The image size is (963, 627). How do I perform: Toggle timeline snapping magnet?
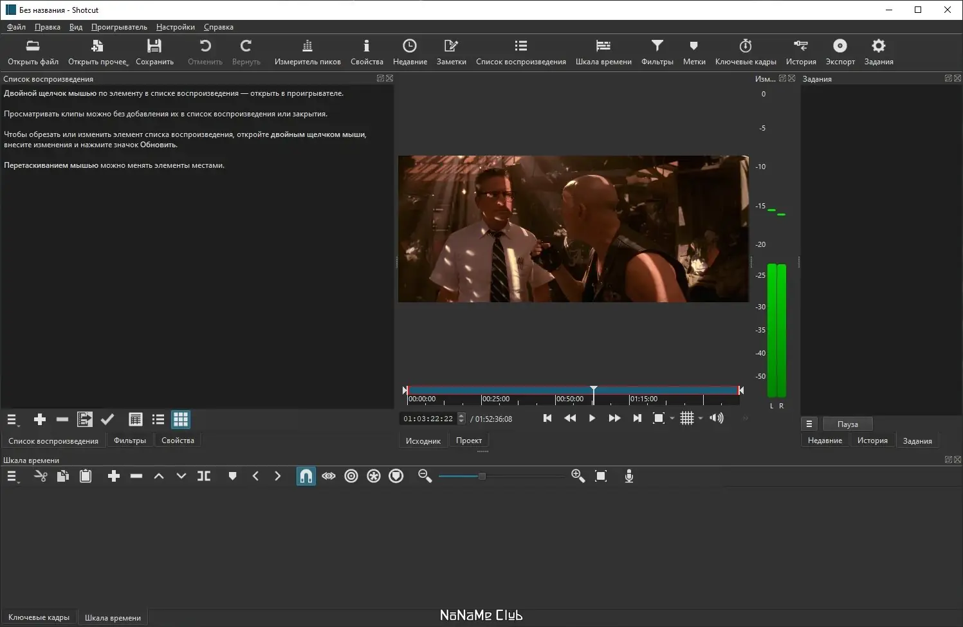[306, 477]
